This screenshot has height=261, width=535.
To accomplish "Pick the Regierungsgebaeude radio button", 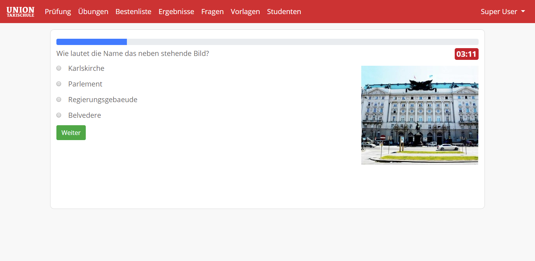I will (59, 99).
